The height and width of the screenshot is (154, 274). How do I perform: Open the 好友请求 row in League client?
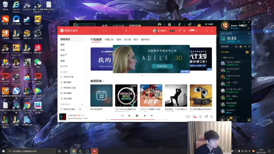[x=235, y=52]
